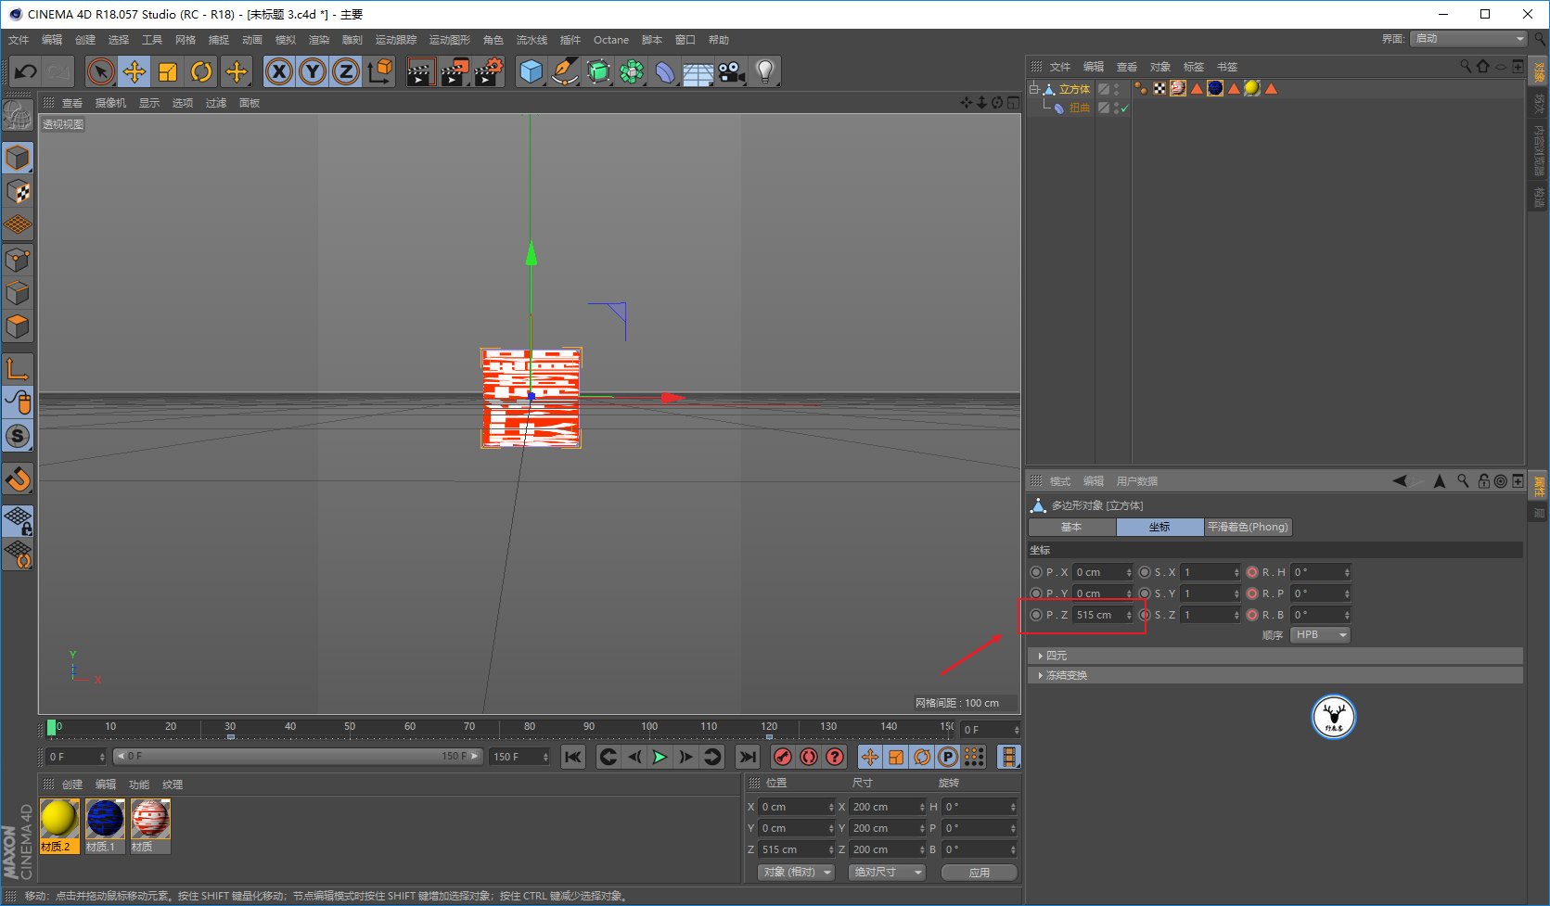Add a light bulb object
Screen dimensions: 1550x906
[x=764, y=71]
